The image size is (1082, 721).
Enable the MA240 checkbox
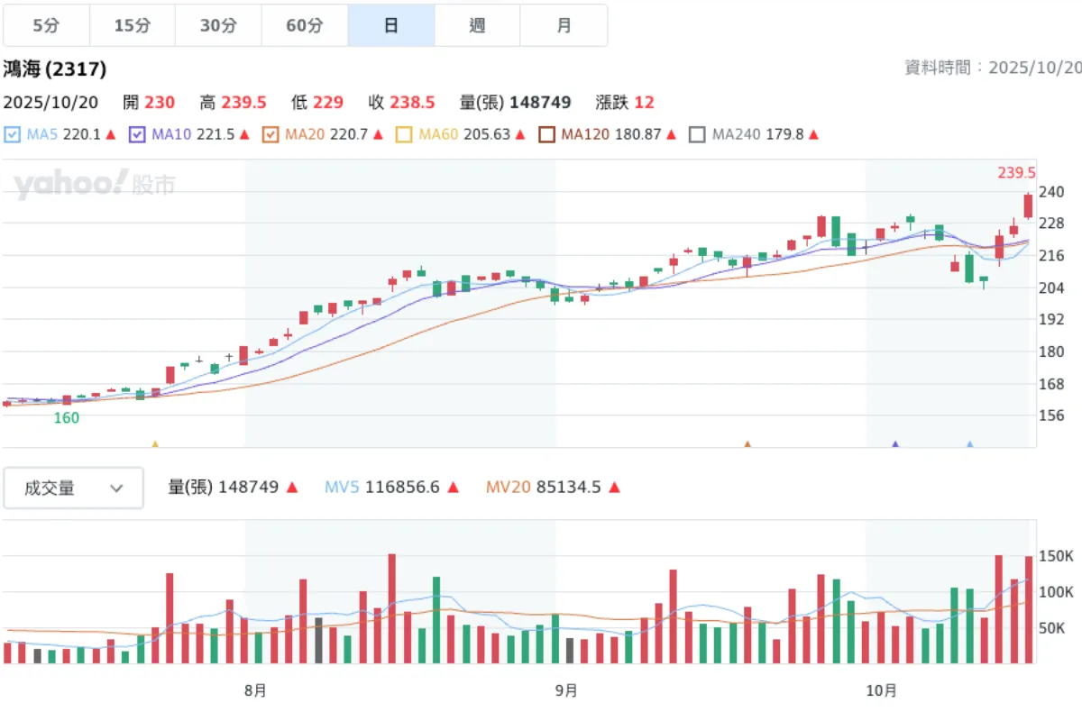[697, 135]
